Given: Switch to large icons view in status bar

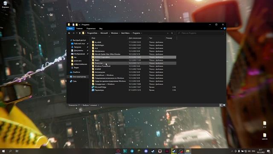Looking at the screenshot, I should coord(224,105).
